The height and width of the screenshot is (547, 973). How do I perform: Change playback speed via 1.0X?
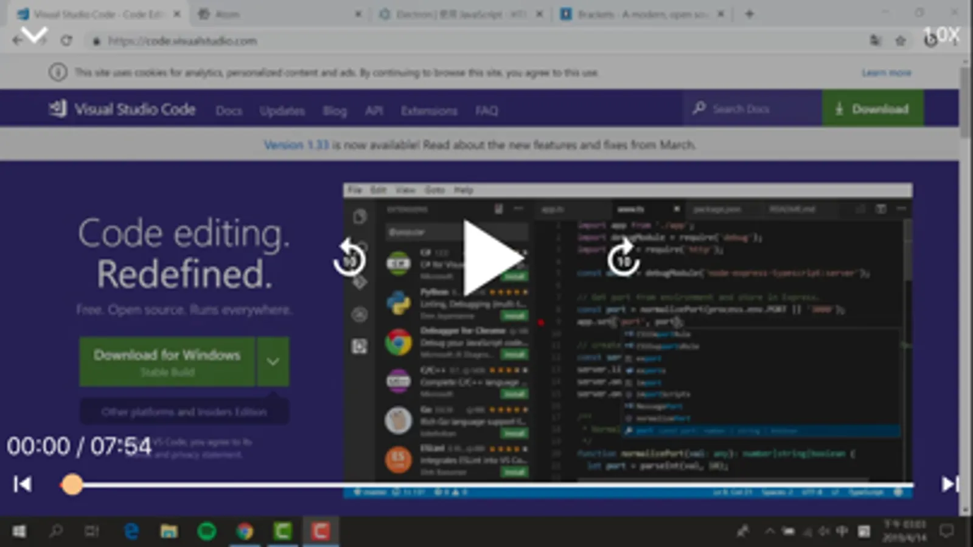pos(941,35)
